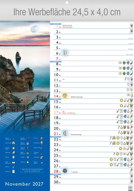Screen dimensions: 134x191
Task: Click the lawn mower icon on day 10 row
Action: [x=131, y=74]
